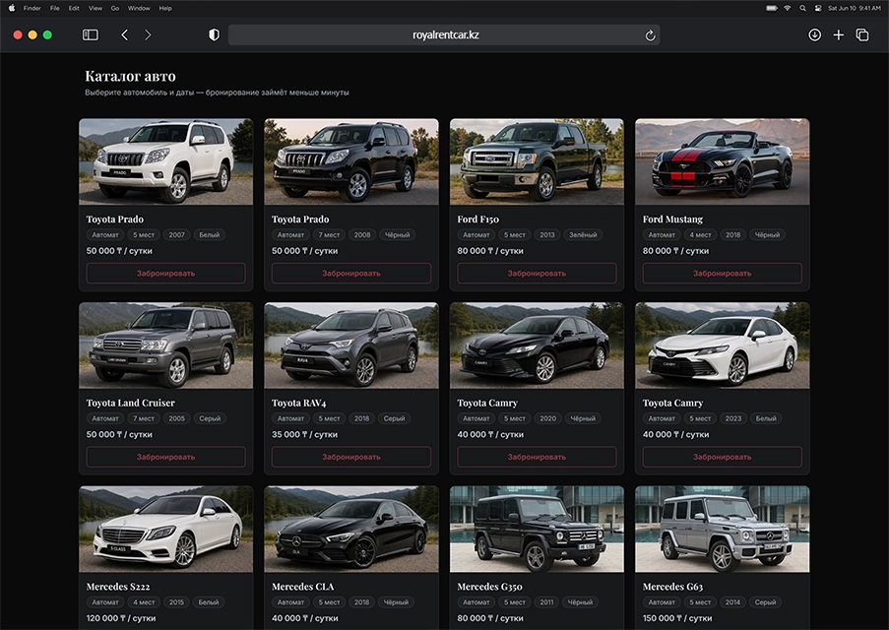Book the Toyota RAV4
Screen dimensions: 889x630
tap(350, 457)
